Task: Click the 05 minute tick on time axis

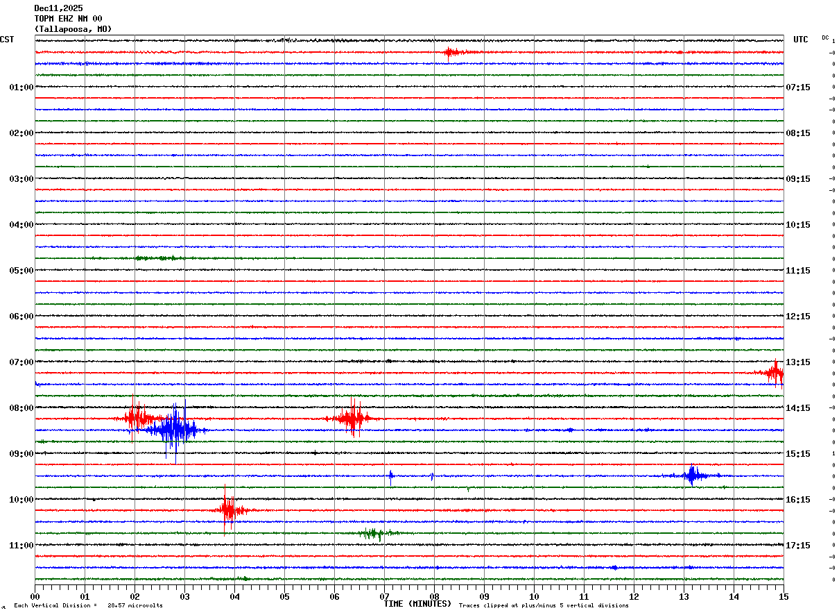Action: pos(284,596)
